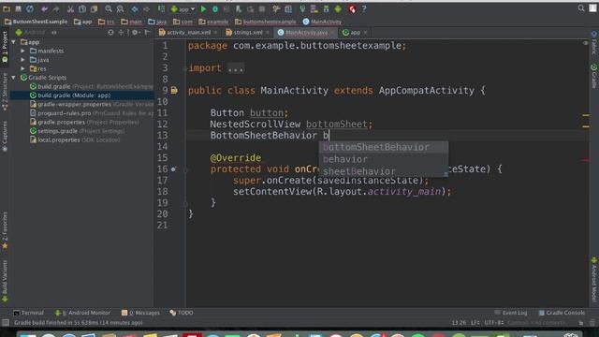Open the Project panel gear settings
This screenshot has height=337, width=599.
pos(135,33)
